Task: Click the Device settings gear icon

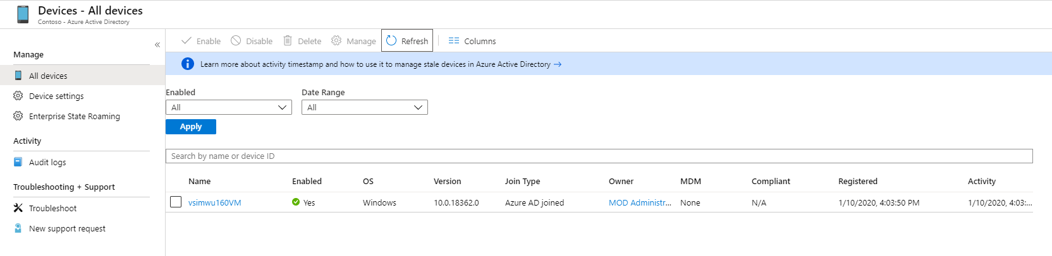Action: pos(18,96)
